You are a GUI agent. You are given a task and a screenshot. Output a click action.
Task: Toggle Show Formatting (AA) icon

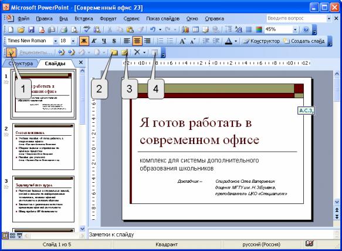(238, 29)
